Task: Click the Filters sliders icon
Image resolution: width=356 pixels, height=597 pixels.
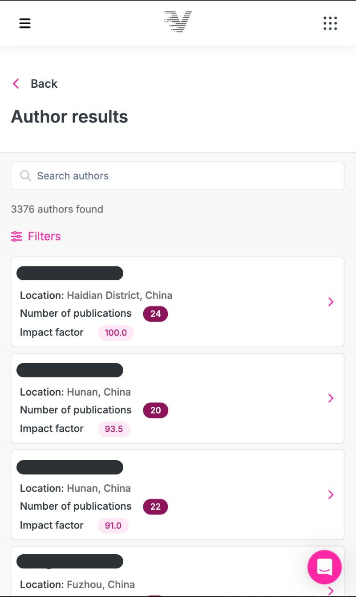Action: [16, 236]
